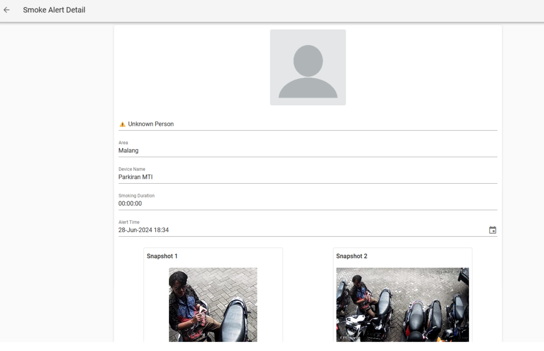
Task: Click the Snapshot 1 heading
Action: click(162, 256)
